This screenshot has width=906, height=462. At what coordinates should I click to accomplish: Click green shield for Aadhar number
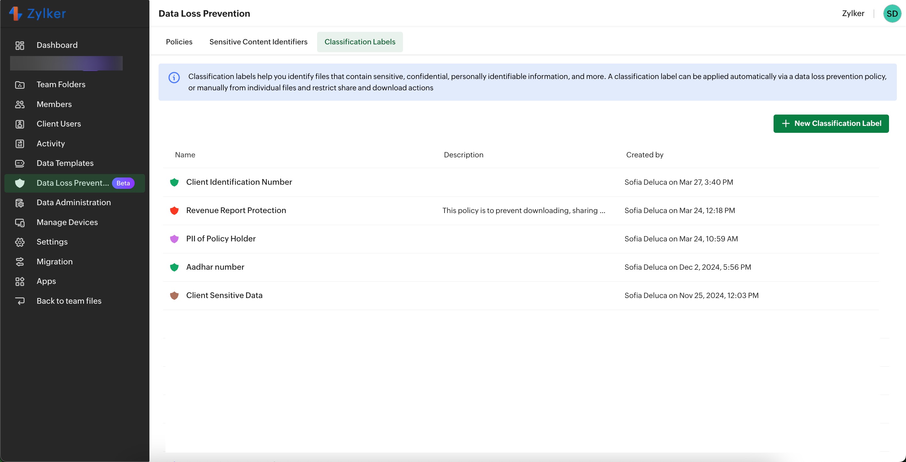(174, 267)
